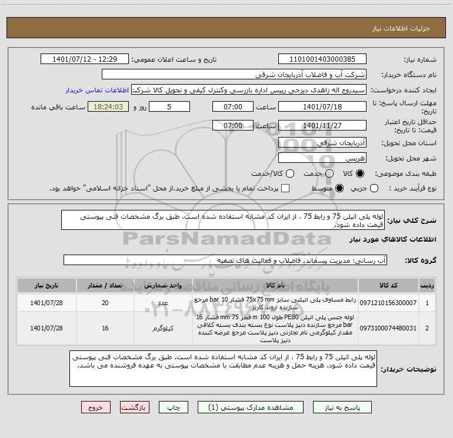The image size is (453, 438).
Task: Click the page header جزئیات اطلاعات نیاز
Action: click(x=401, y=28)
